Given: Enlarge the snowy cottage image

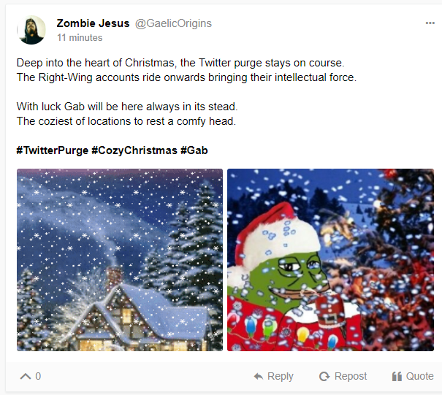Looking at the screenshot, I should click(x=120, y=260).
